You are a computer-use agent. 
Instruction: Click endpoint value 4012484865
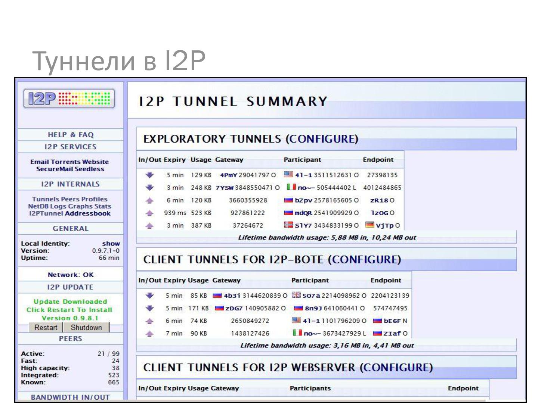[382, 187]
